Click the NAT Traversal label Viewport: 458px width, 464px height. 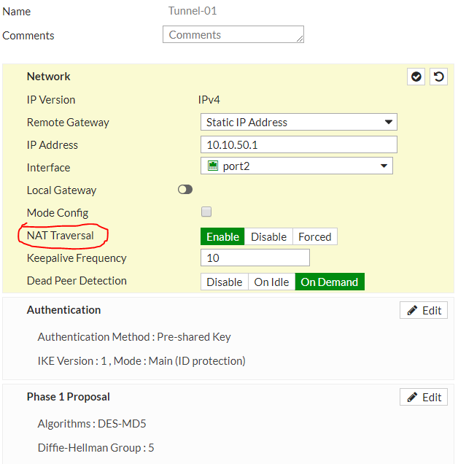pyautogui.click(x=60, y=236)
